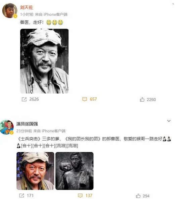Open 刘天佐 profile name link

pos(27,7)
